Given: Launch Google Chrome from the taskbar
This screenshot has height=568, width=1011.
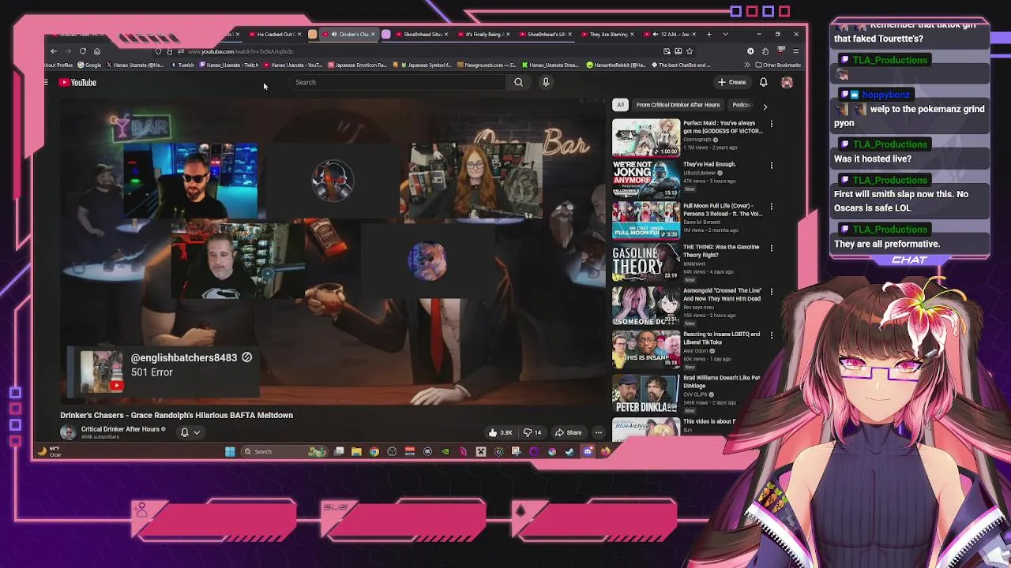Looking at the screenshot, I should 374,451.
